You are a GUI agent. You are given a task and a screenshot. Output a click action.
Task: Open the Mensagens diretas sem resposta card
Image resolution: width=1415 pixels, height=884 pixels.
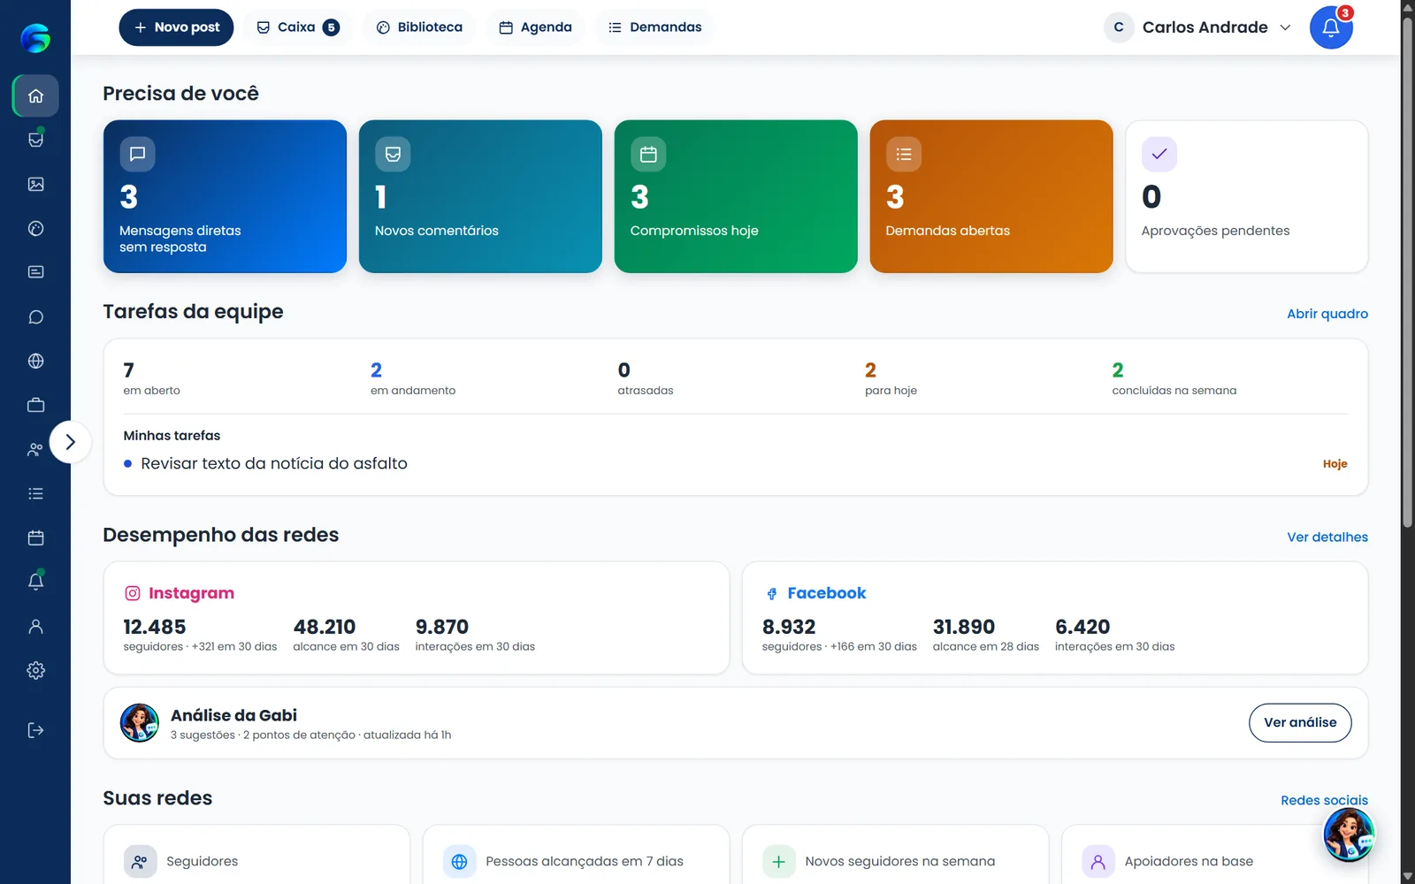pos(225,196)
